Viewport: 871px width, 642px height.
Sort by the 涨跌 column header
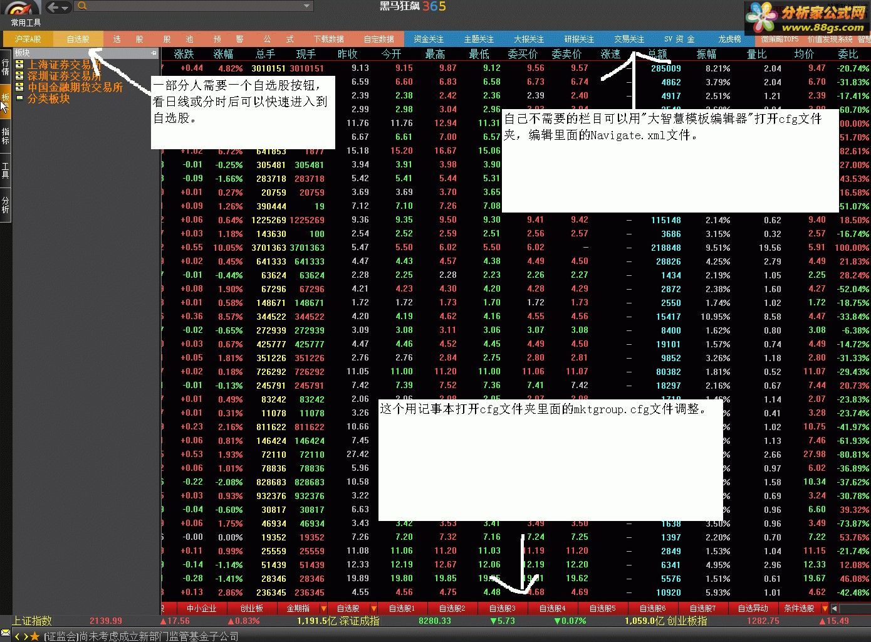(x=184, y=54)
